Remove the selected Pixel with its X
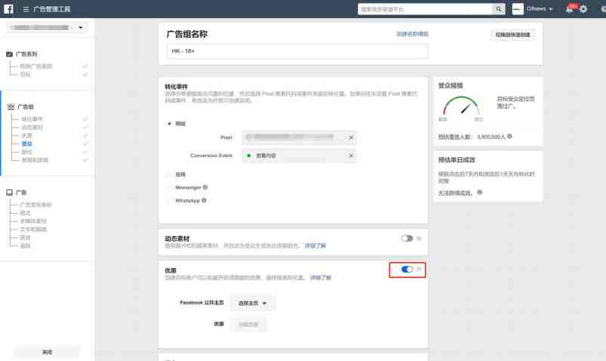606x361 pixels. point(351,137)
